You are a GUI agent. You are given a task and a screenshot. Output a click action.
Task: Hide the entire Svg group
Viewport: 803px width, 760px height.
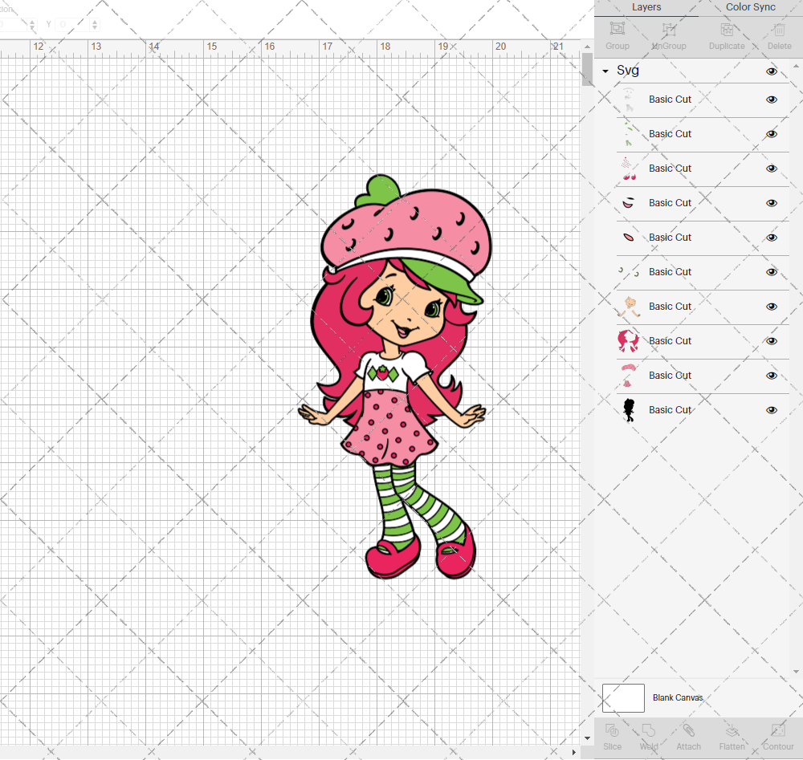pyautogui.click(x=771, y=71)
